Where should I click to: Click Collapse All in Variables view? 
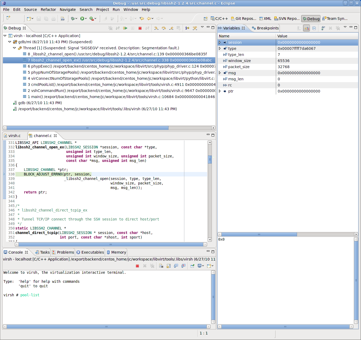(x=314, y=28)
